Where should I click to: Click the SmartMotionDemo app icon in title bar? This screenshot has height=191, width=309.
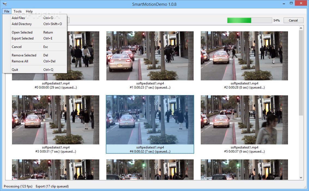click(5, 4)
